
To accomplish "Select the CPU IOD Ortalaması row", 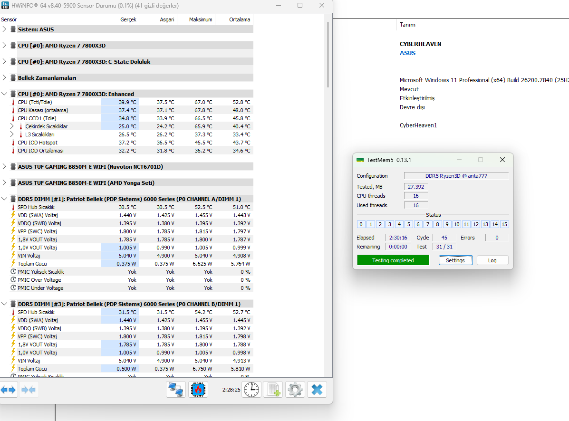I will point(126,151).
